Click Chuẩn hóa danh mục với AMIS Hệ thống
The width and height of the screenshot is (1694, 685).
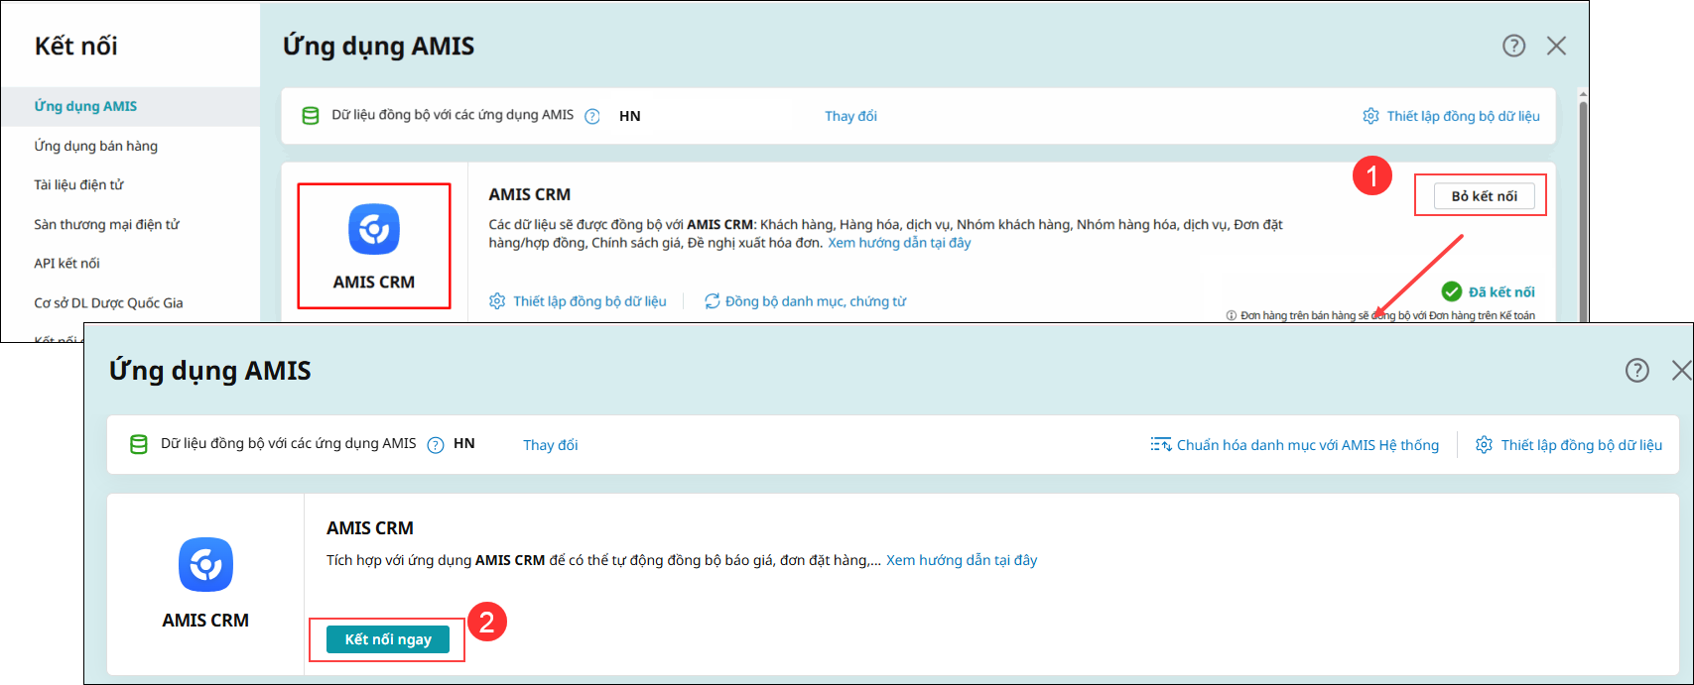click(x=1307, y=445)
